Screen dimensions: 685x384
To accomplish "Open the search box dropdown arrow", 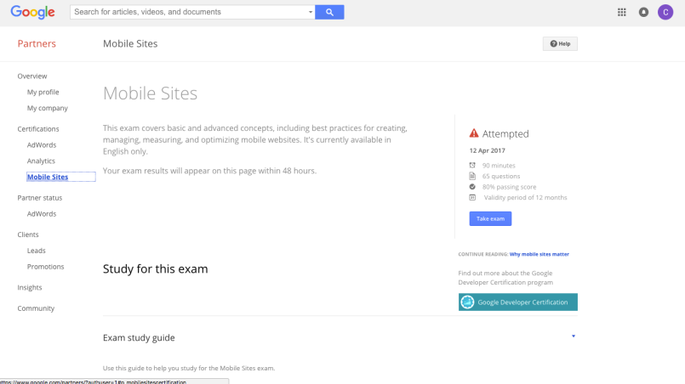I will point(311,12).
